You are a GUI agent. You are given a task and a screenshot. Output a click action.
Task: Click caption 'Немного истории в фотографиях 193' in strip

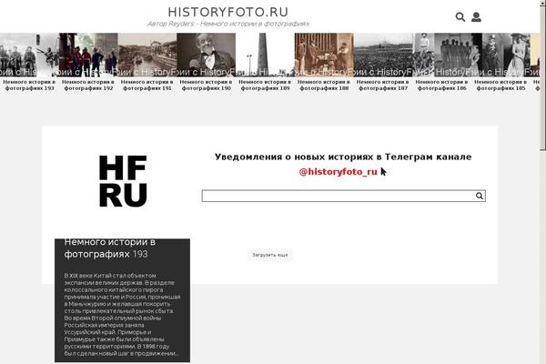(30, 85)
